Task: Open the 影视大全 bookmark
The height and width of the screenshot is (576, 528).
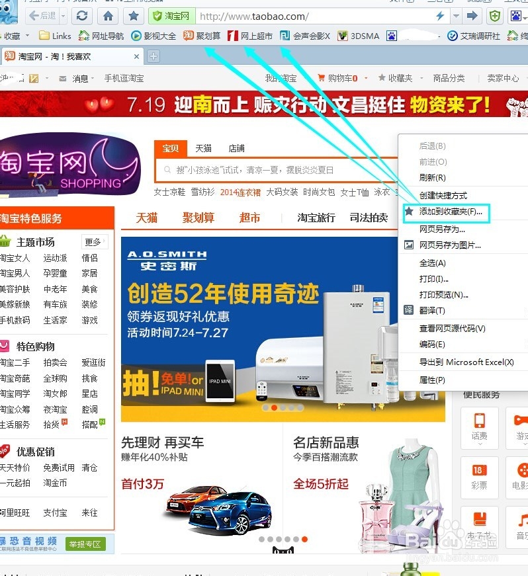Action: [x=154, y=36]
